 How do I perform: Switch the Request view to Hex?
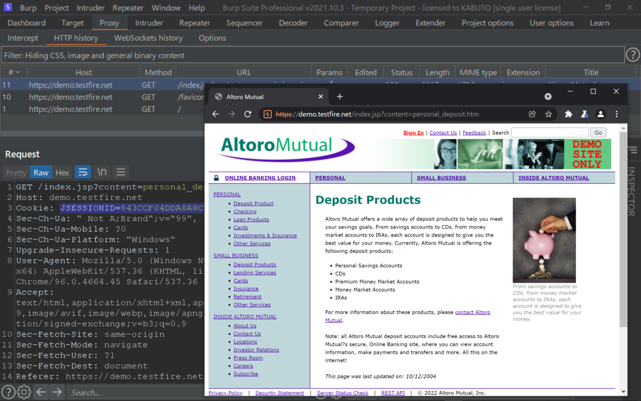coord(62,172)
